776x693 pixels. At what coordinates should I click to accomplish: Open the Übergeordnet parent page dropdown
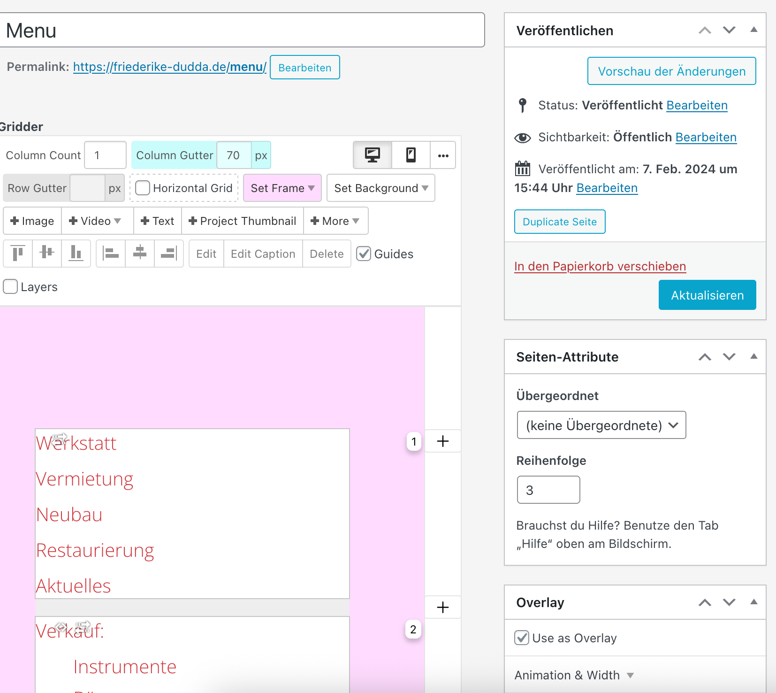click(601, 425)
